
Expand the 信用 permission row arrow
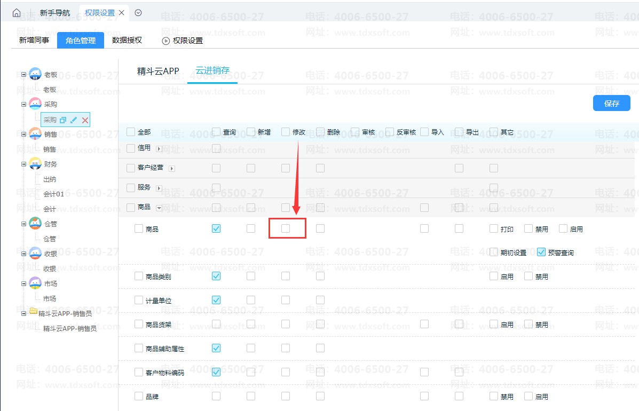(159, 149)
